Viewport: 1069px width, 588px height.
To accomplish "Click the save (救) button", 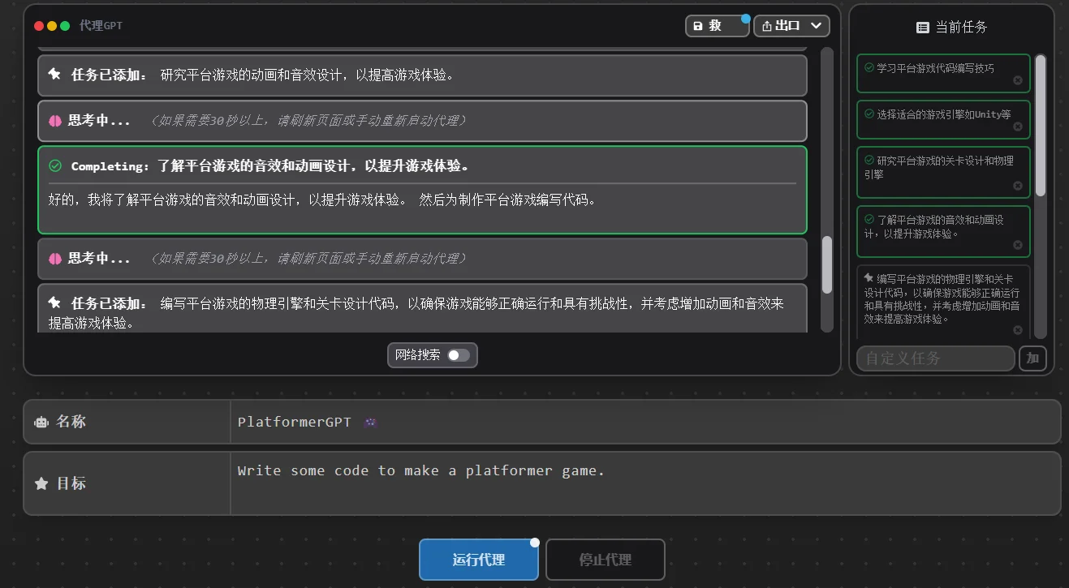I will pyautogui.click(x=717, y=26).
